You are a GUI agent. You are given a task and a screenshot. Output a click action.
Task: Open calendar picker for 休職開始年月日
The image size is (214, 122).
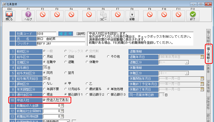(202, 79)
